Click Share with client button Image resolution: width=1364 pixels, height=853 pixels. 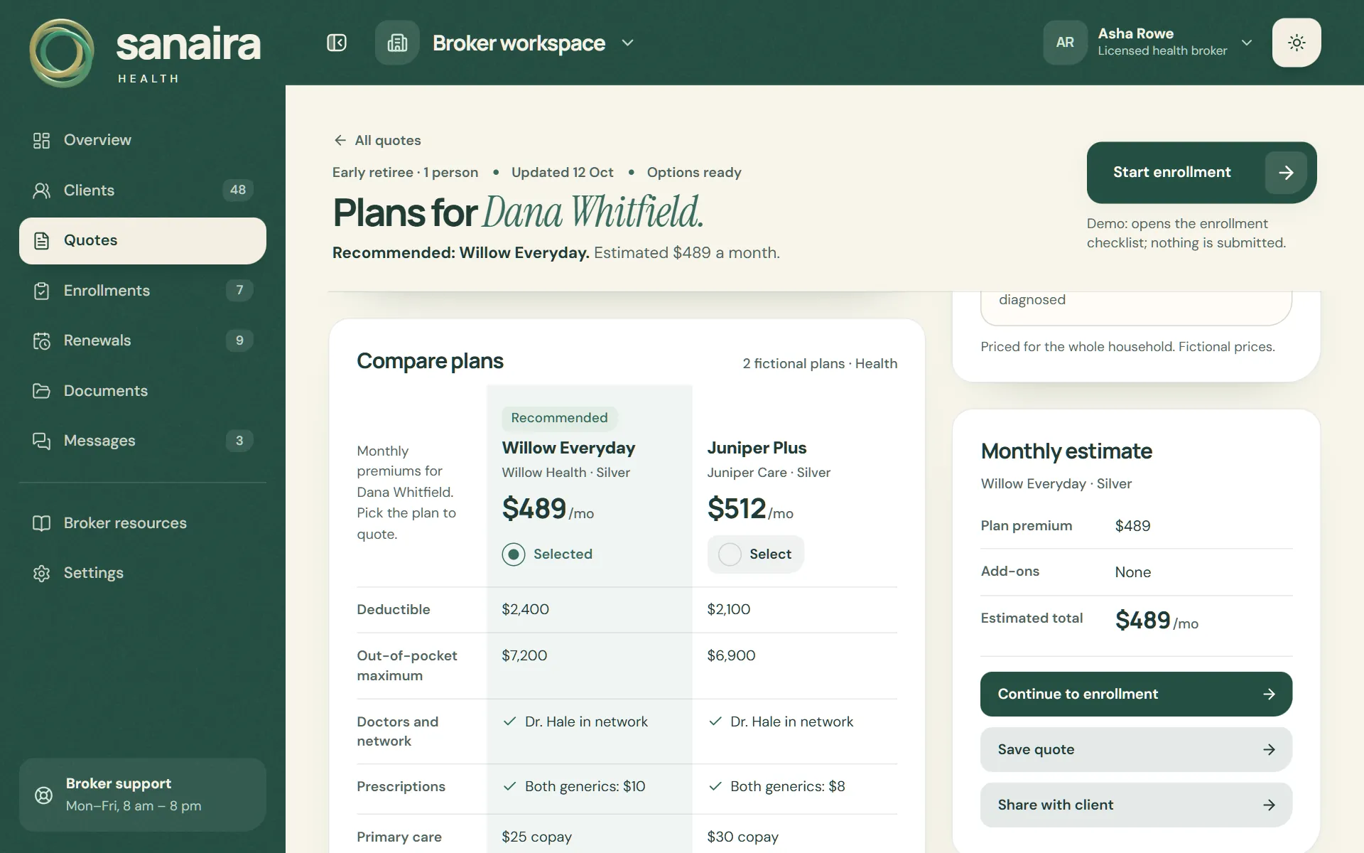point(1136,805)
